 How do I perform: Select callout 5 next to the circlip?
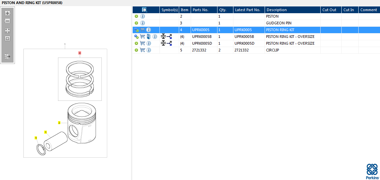coord(36,138)
